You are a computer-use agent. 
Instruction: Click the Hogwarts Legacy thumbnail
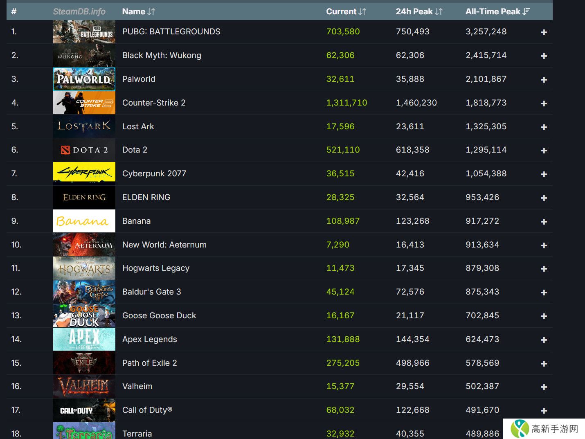pos(84,268)
